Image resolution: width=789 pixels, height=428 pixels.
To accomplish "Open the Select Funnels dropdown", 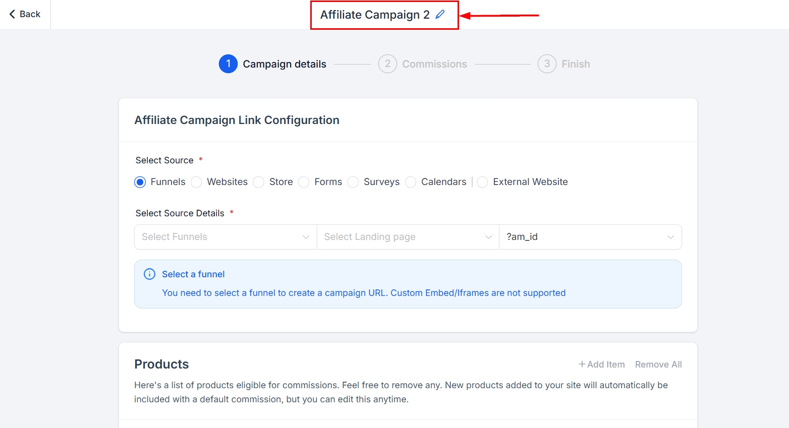I will point(225,237).
